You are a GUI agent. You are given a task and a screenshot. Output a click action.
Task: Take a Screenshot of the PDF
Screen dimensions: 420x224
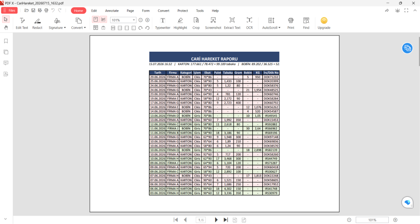[213, 24]
